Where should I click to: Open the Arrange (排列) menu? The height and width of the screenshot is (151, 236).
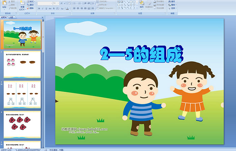142,4
